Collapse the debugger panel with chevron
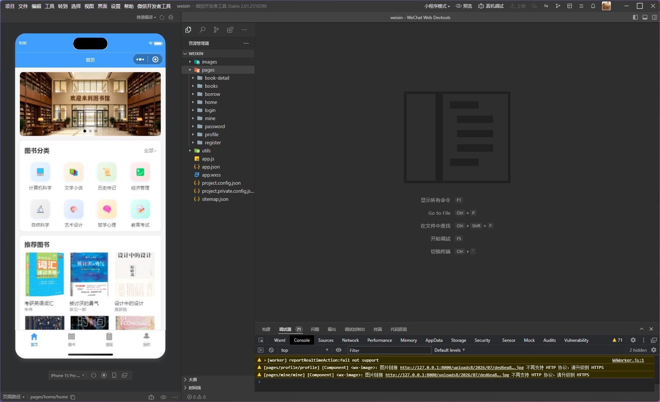 coord(642,329)
